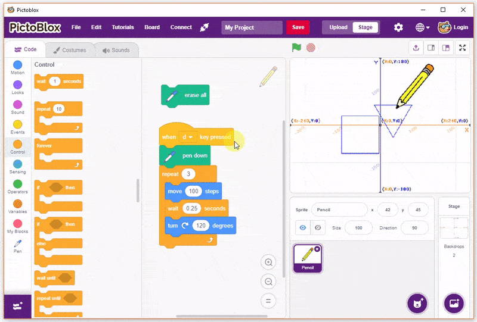
Task: Click the turn degrees value 120
Action: (x=201, y=226)
